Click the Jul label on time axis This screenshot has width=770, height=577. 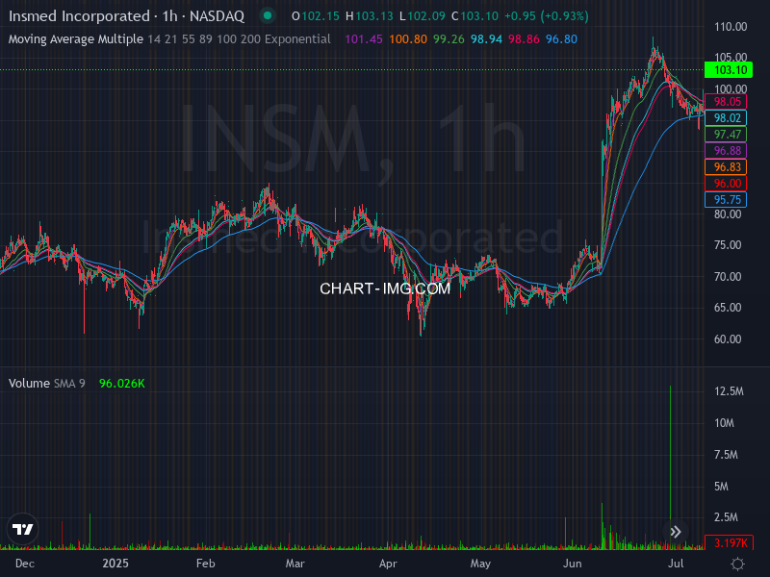pyautogui.click(x=676, y=564)
